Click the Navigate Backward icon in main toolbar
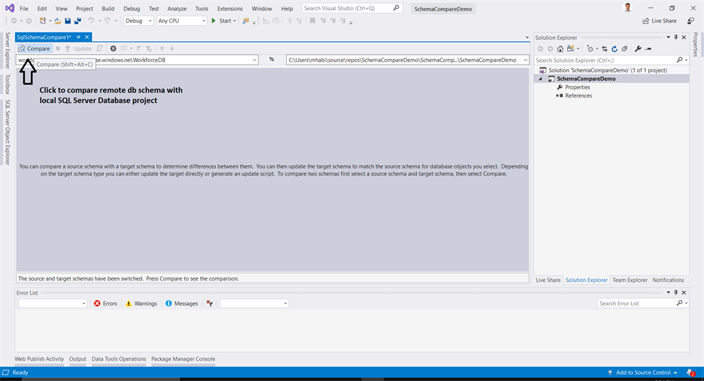This screenshot has width=704, height=381. (14, 21)
